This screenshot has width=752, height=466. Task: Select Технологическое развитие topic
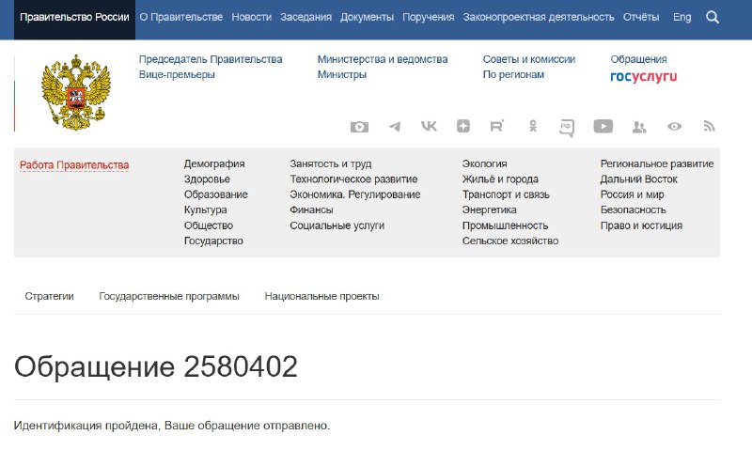353,179
